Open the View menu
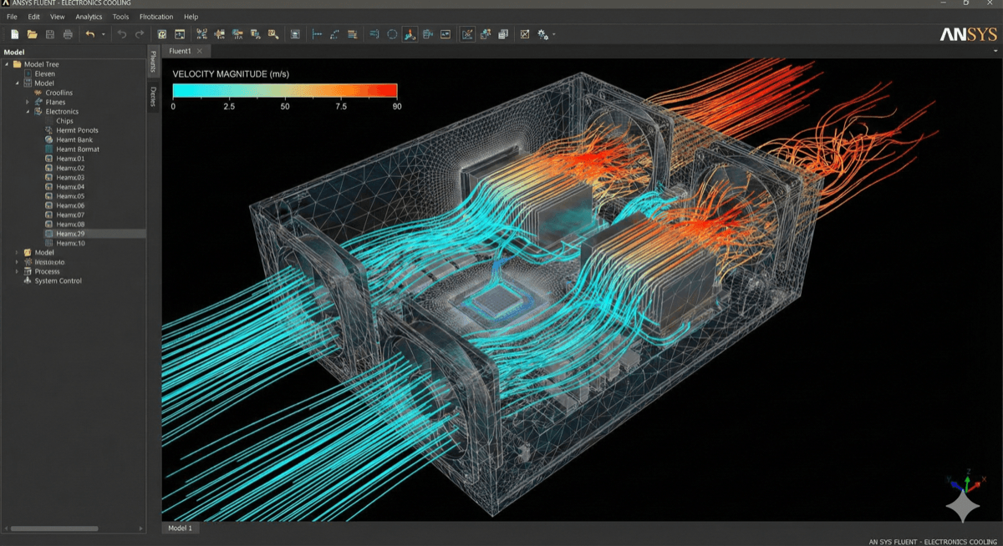This screenshot has height=546, width=1003. [x=57, y=17]
